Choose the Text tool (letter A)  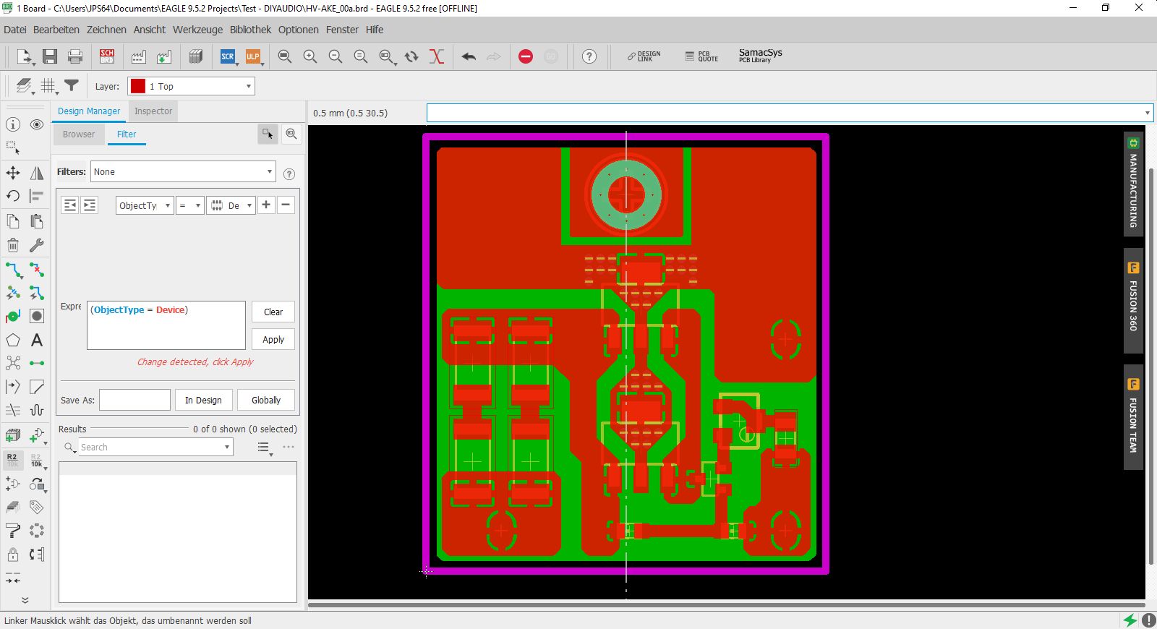pos(37,340)
